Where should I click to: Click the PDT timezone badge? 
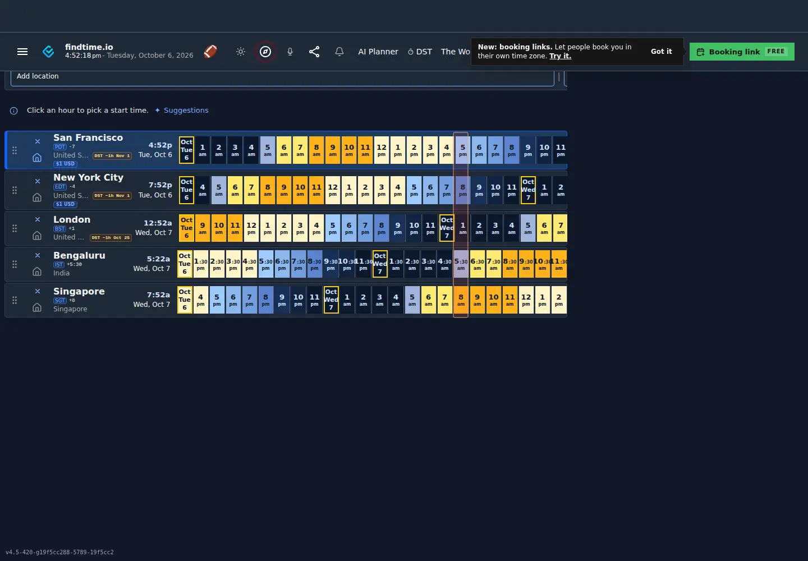click(x=60, y=147)
